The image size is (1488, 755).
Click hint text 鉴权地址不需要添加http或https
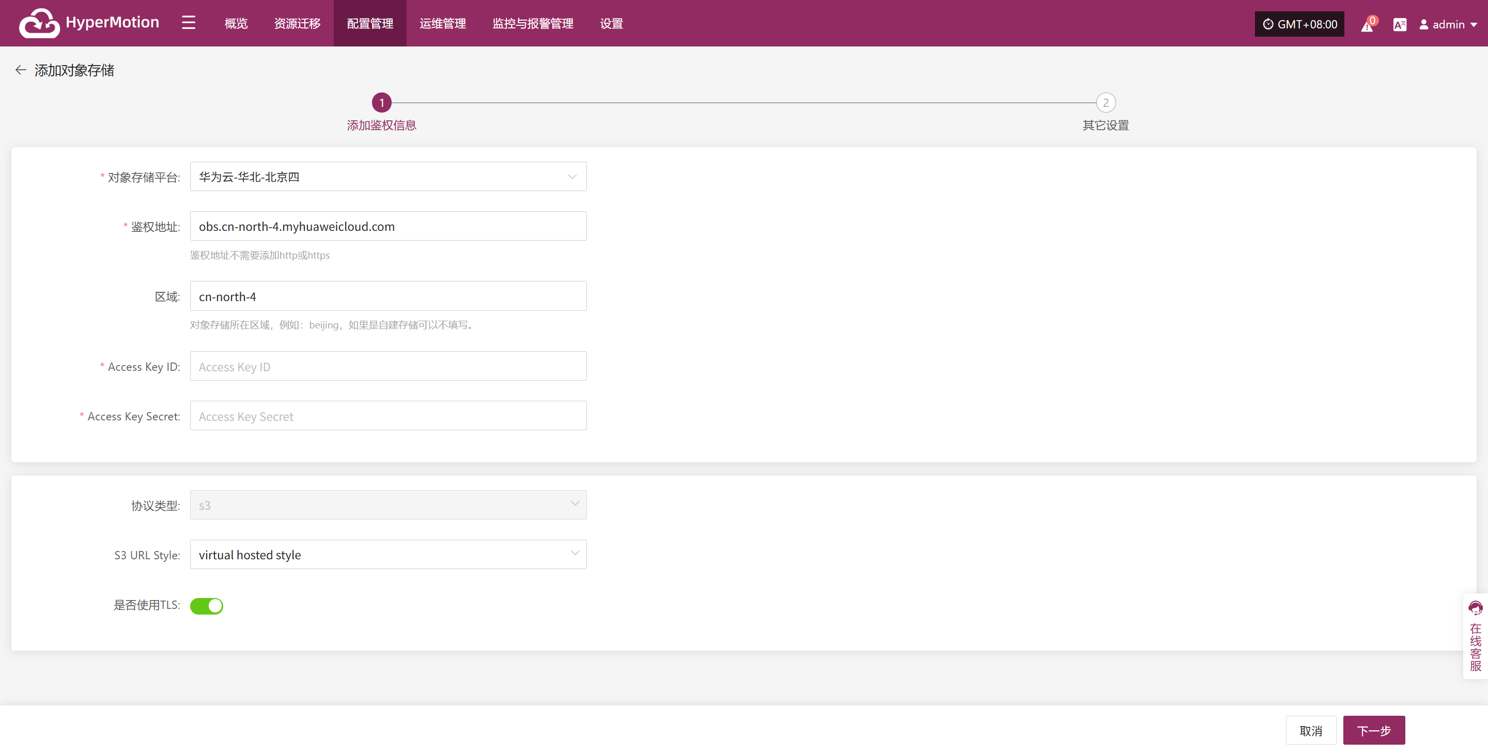tap(259, 255)
